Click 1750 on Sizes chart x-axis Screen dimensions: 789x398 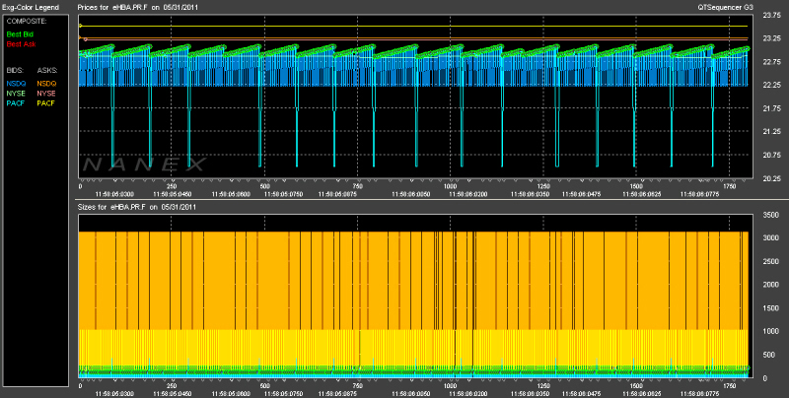click(730, 386)
